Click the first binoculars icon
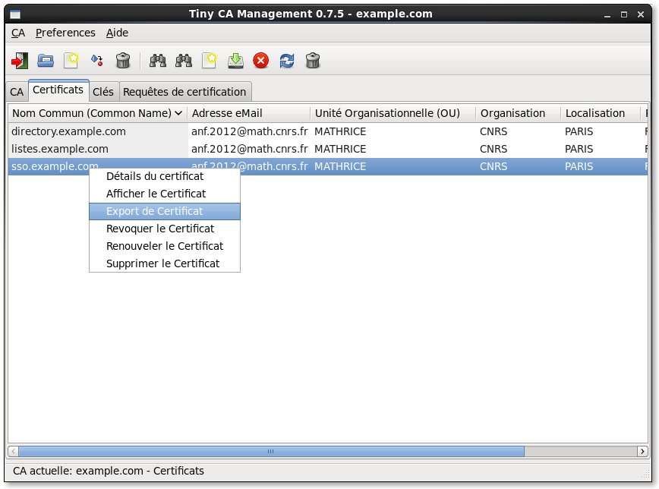659x489 pixels. tap(158, 61)
